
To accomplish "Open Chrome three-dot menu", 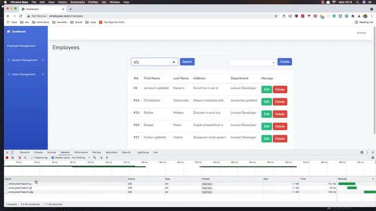I will pos(372,16).
